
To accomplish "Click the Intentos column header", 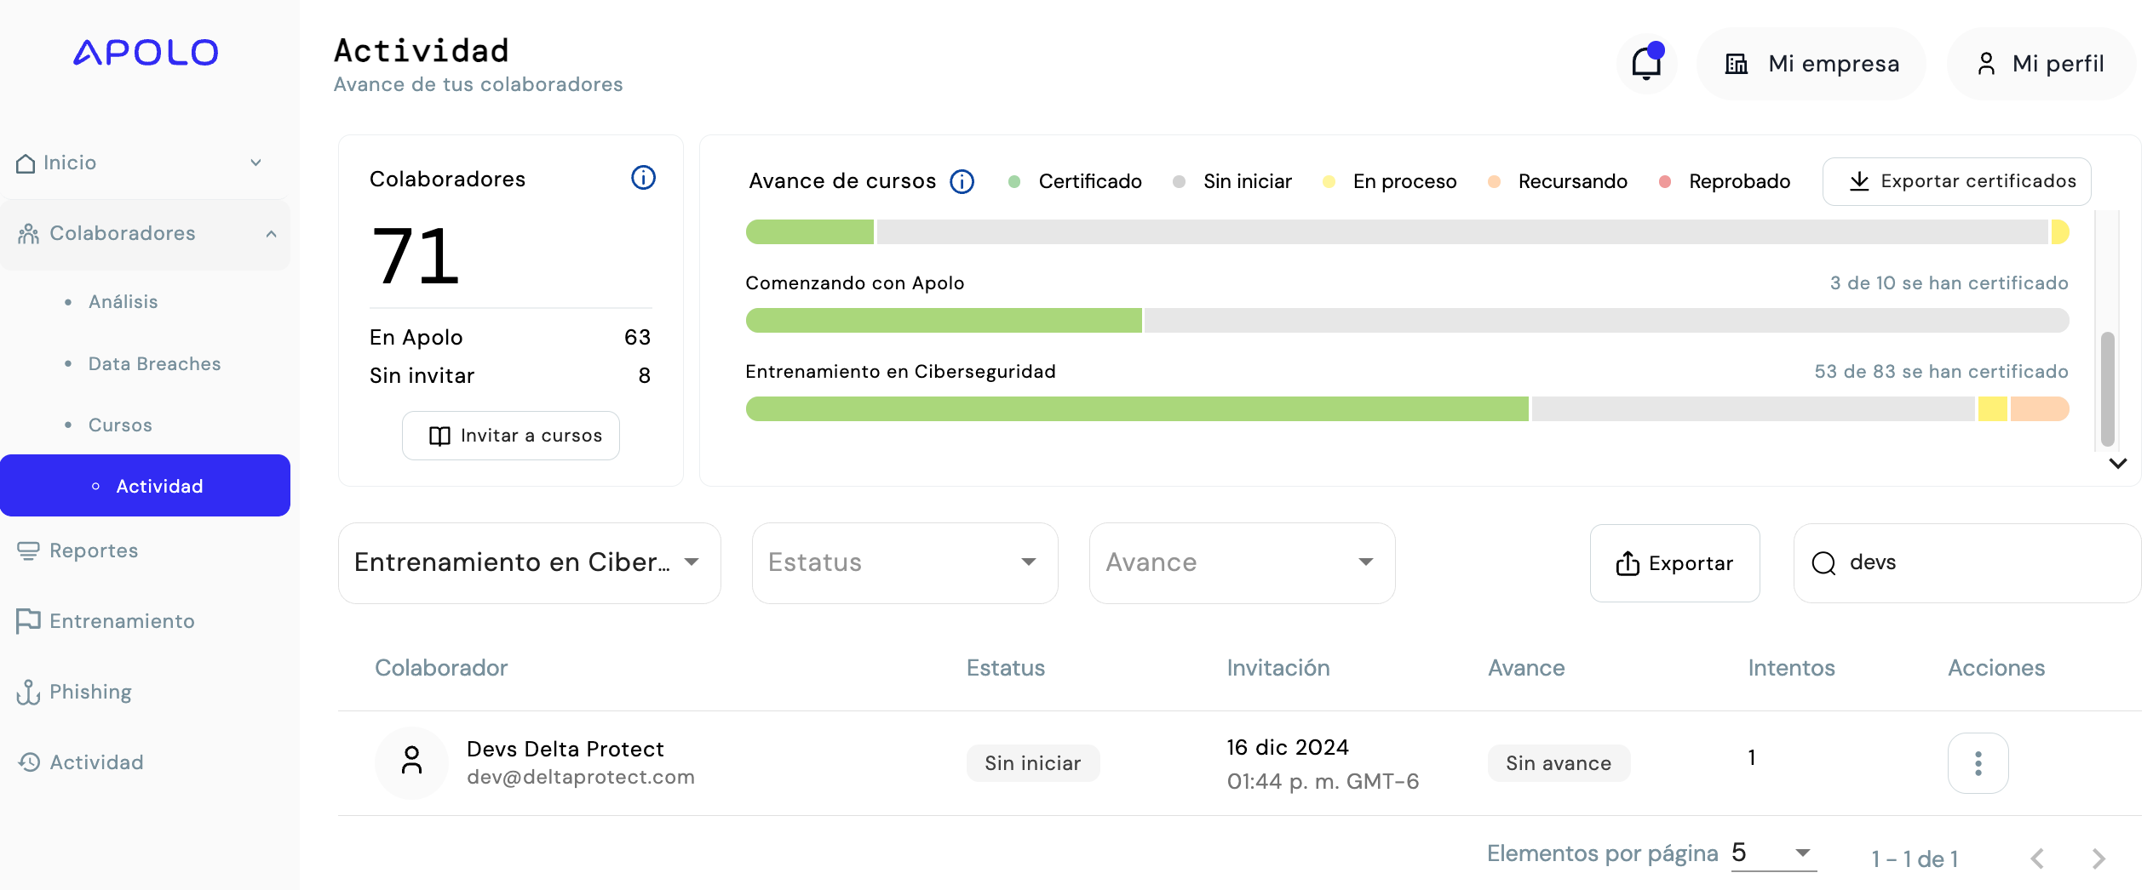I will (1791, 669).
